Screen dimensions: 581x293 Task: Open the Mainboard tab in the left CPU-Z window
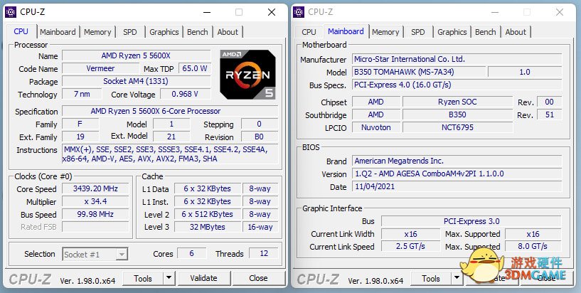(58, 32)
